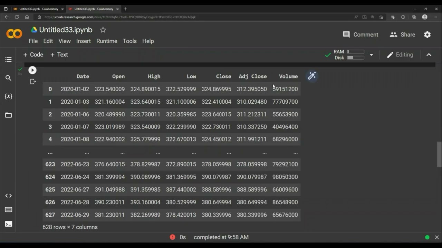Click the Adj Close column header

pos(253,76)
